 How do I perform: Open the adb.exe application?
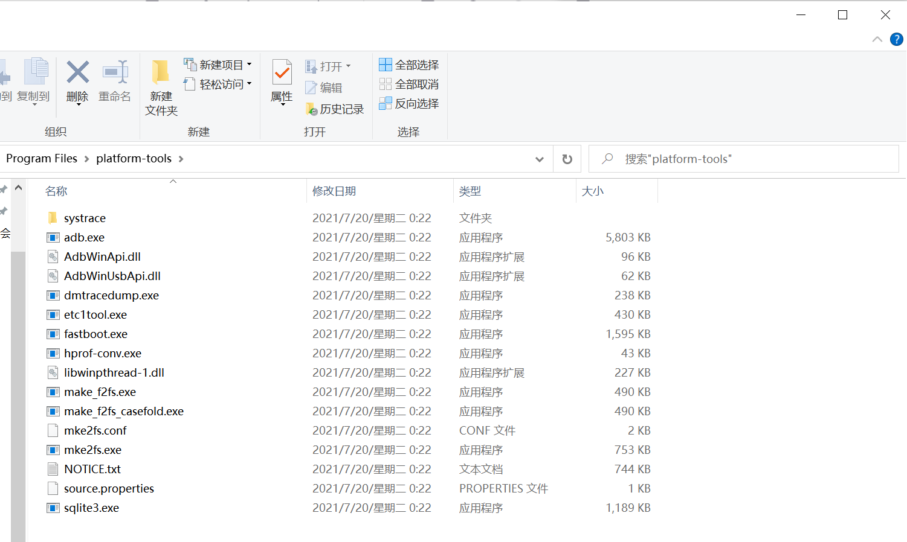[x=84, y=237]
